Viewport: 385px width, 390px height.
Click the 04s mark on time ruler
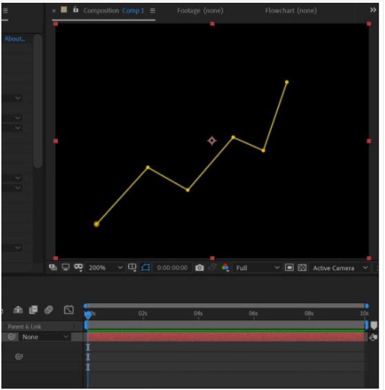tap(198, 313)
